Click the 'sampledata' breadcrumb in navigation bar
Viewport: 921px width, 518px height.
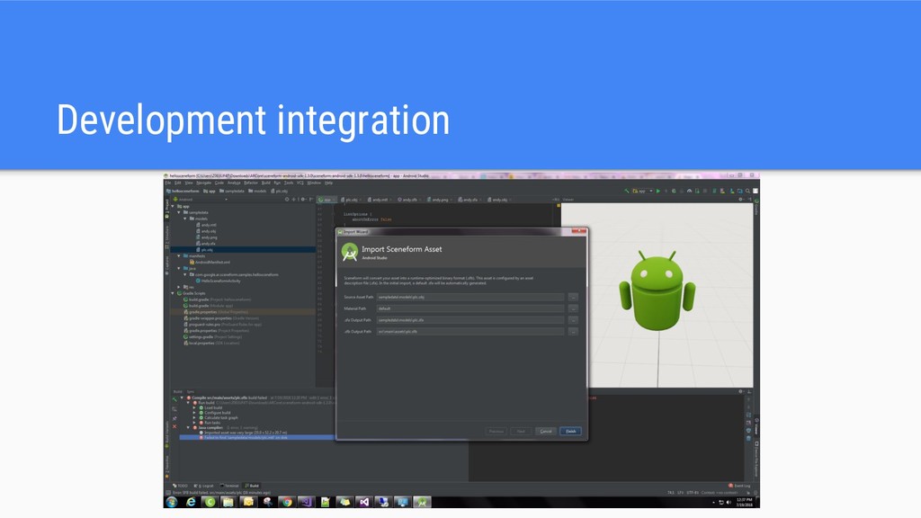coord(231,191)
